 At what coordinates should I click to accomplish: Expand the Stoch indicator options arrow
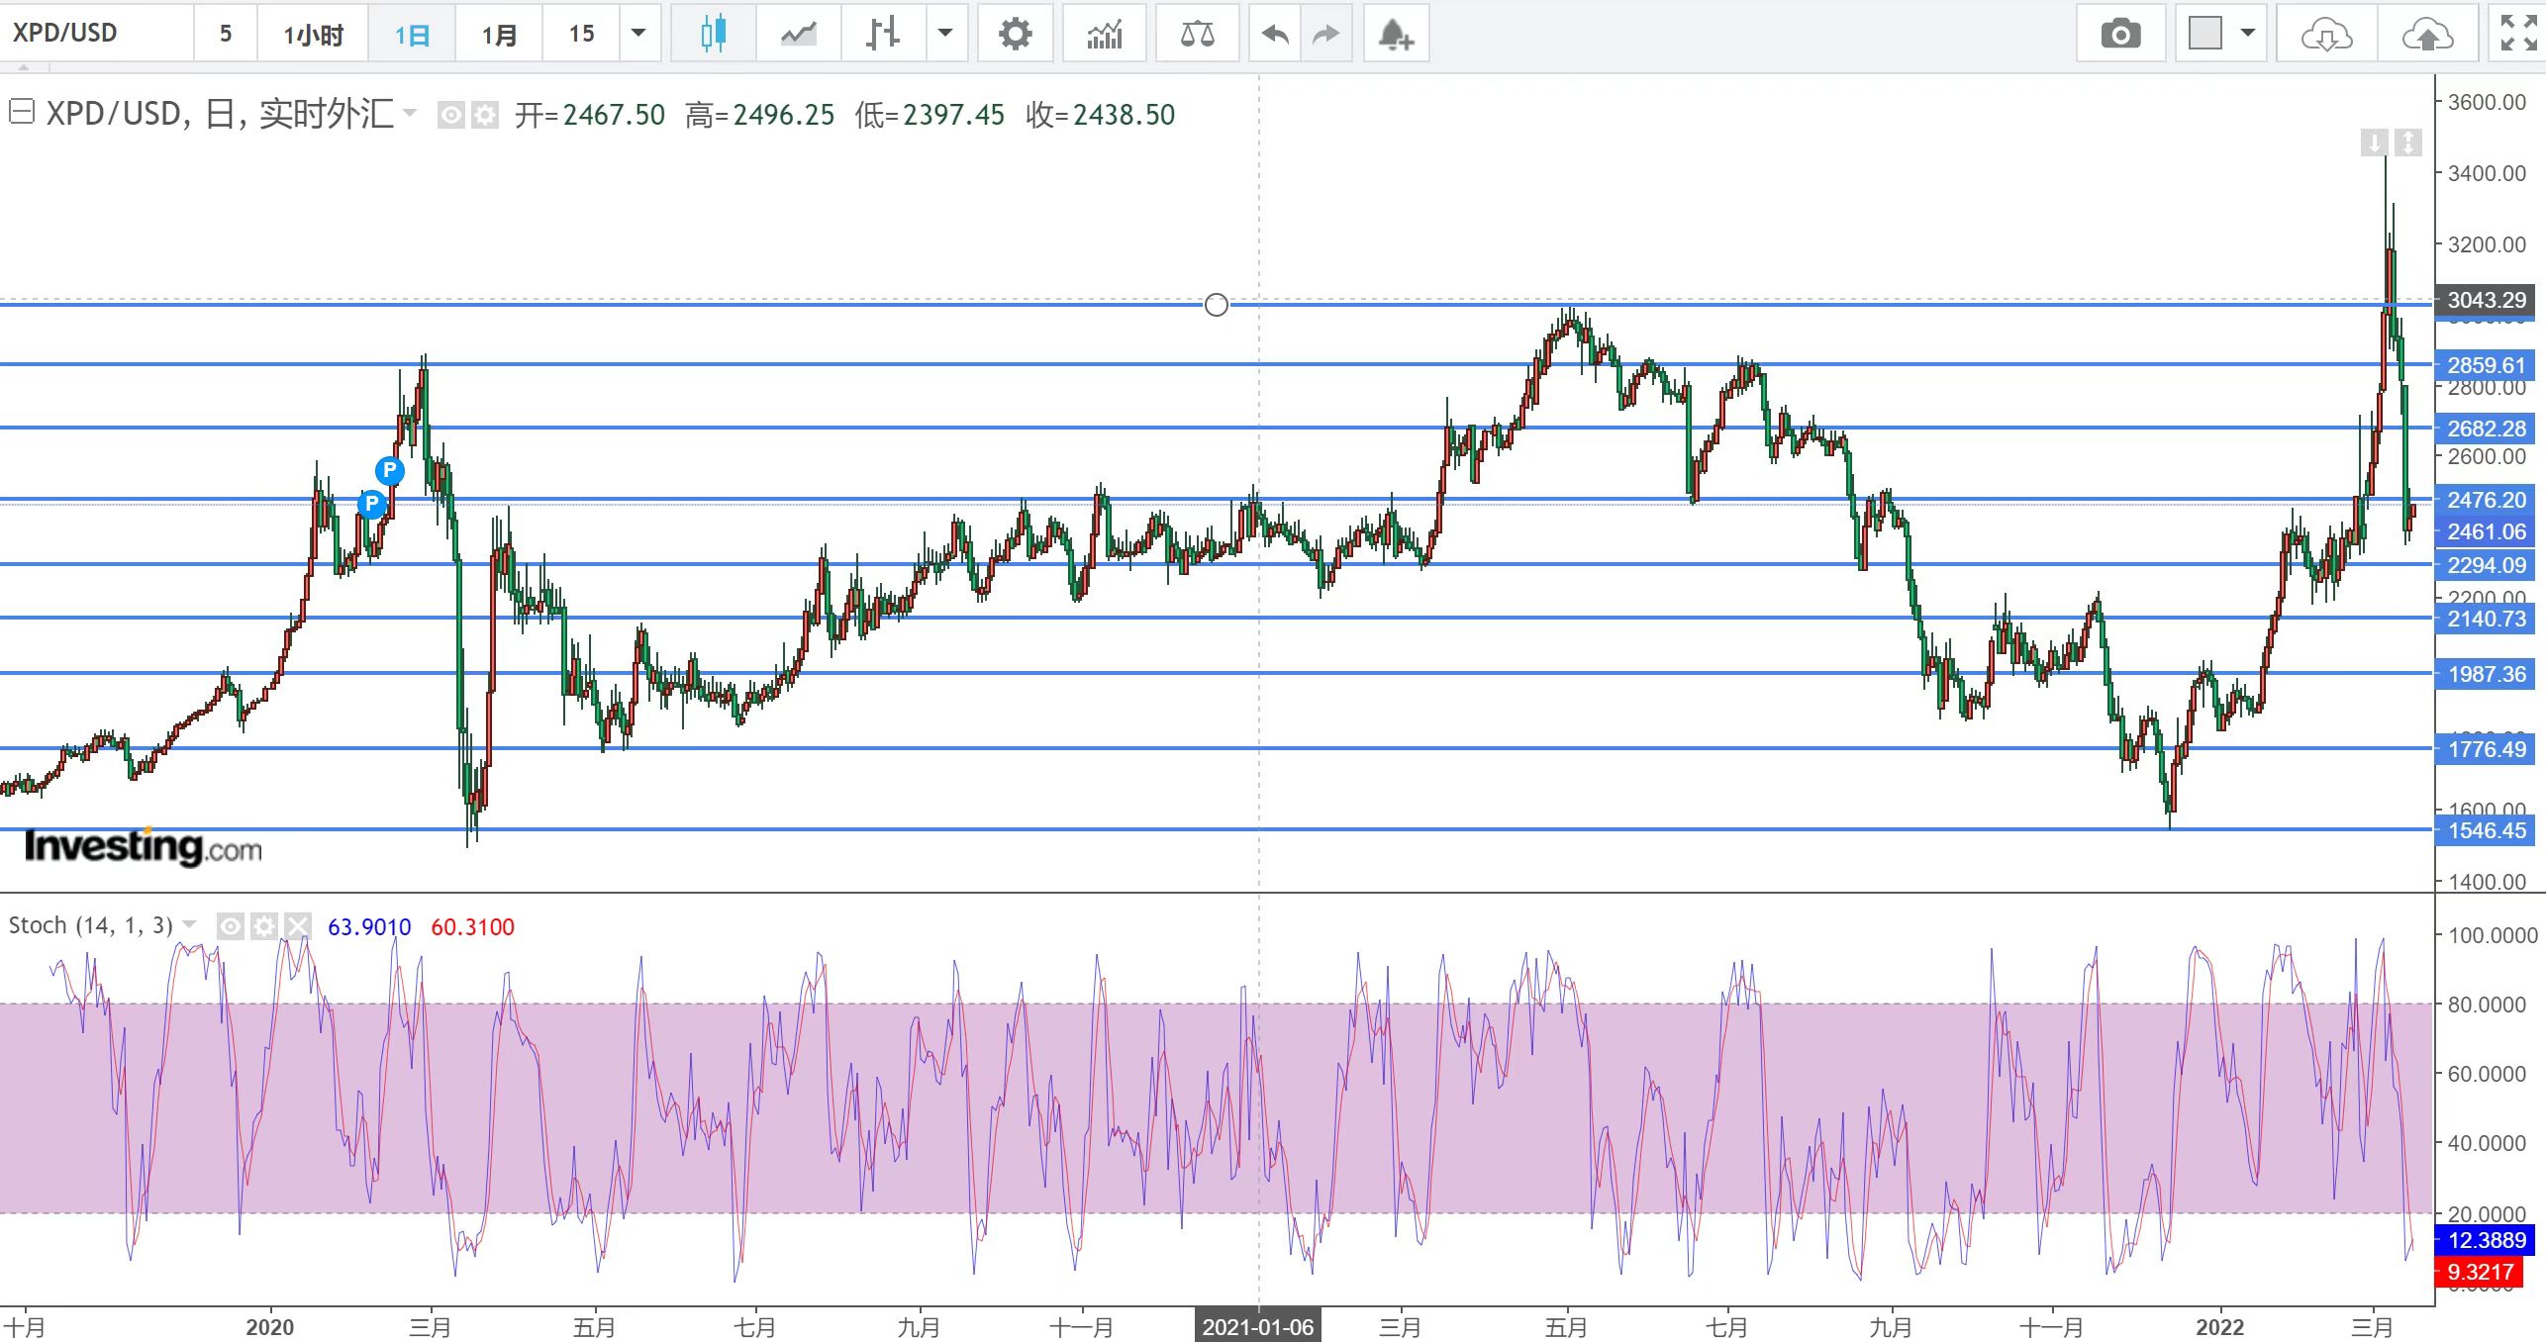coord(190,924)
